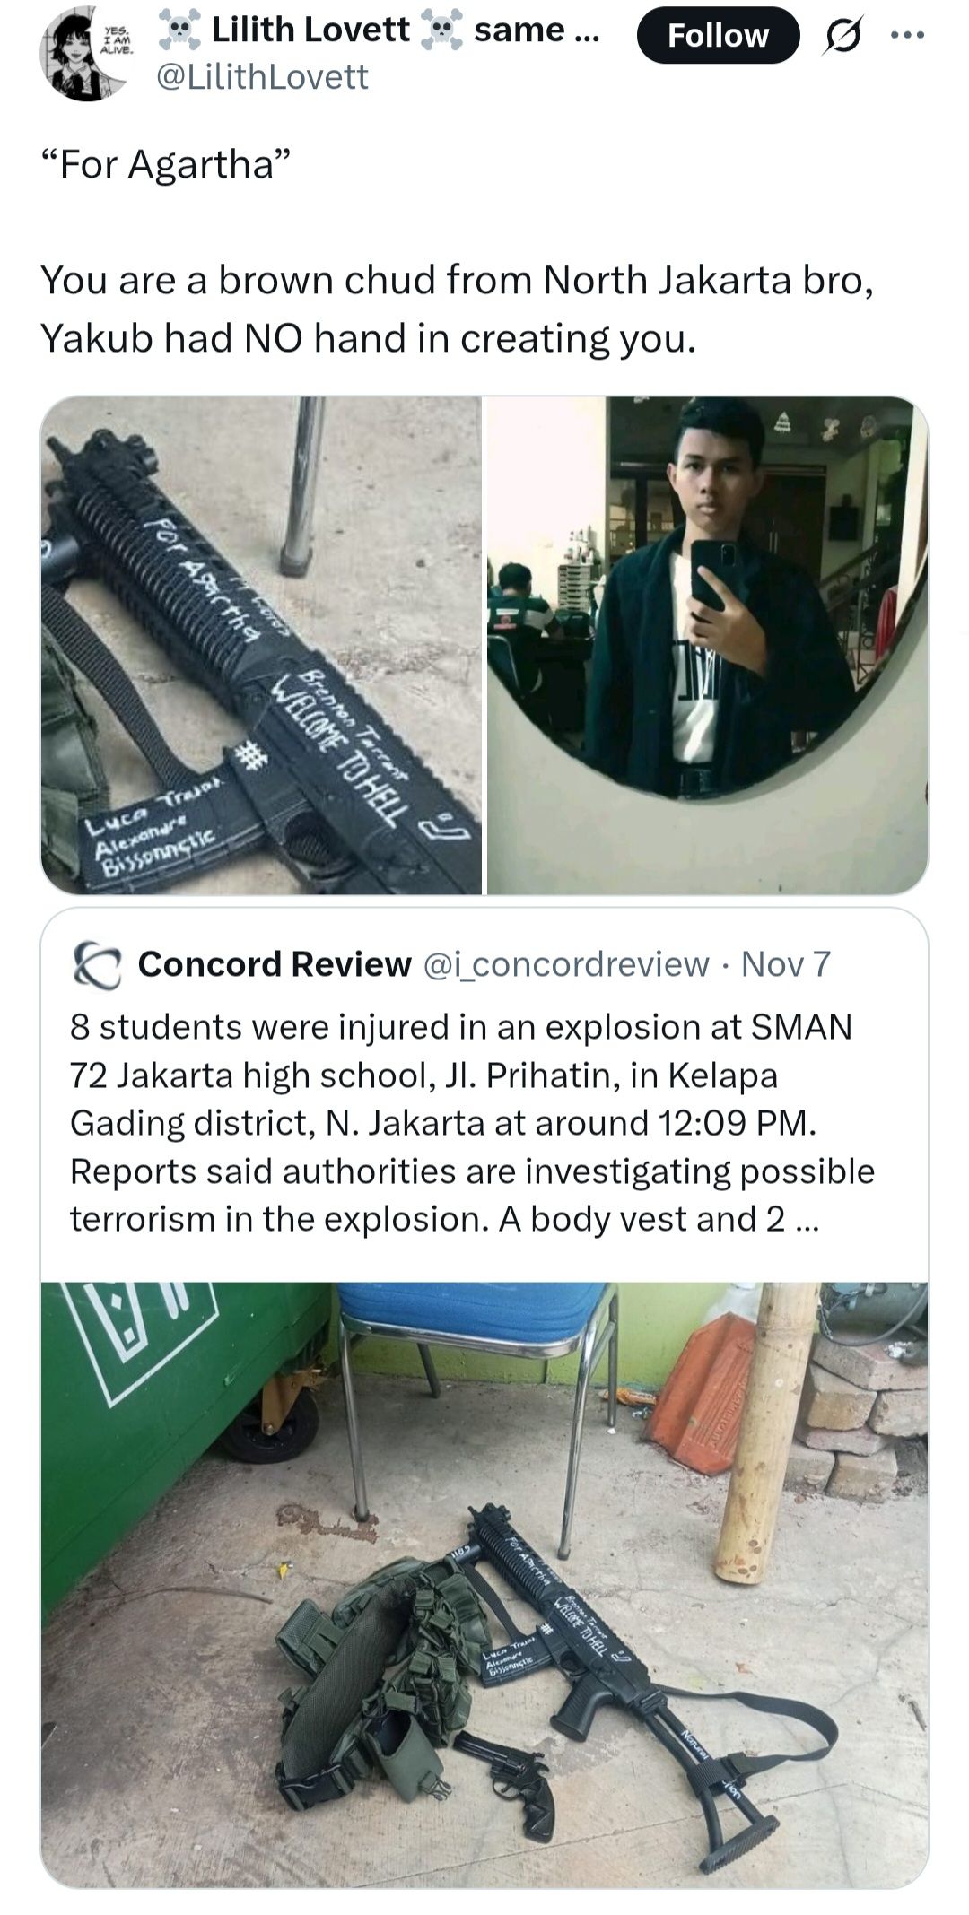Open the @LilithLovett handle link
The width and height of the screenshot is (969, 1915).
coord(262,77)
